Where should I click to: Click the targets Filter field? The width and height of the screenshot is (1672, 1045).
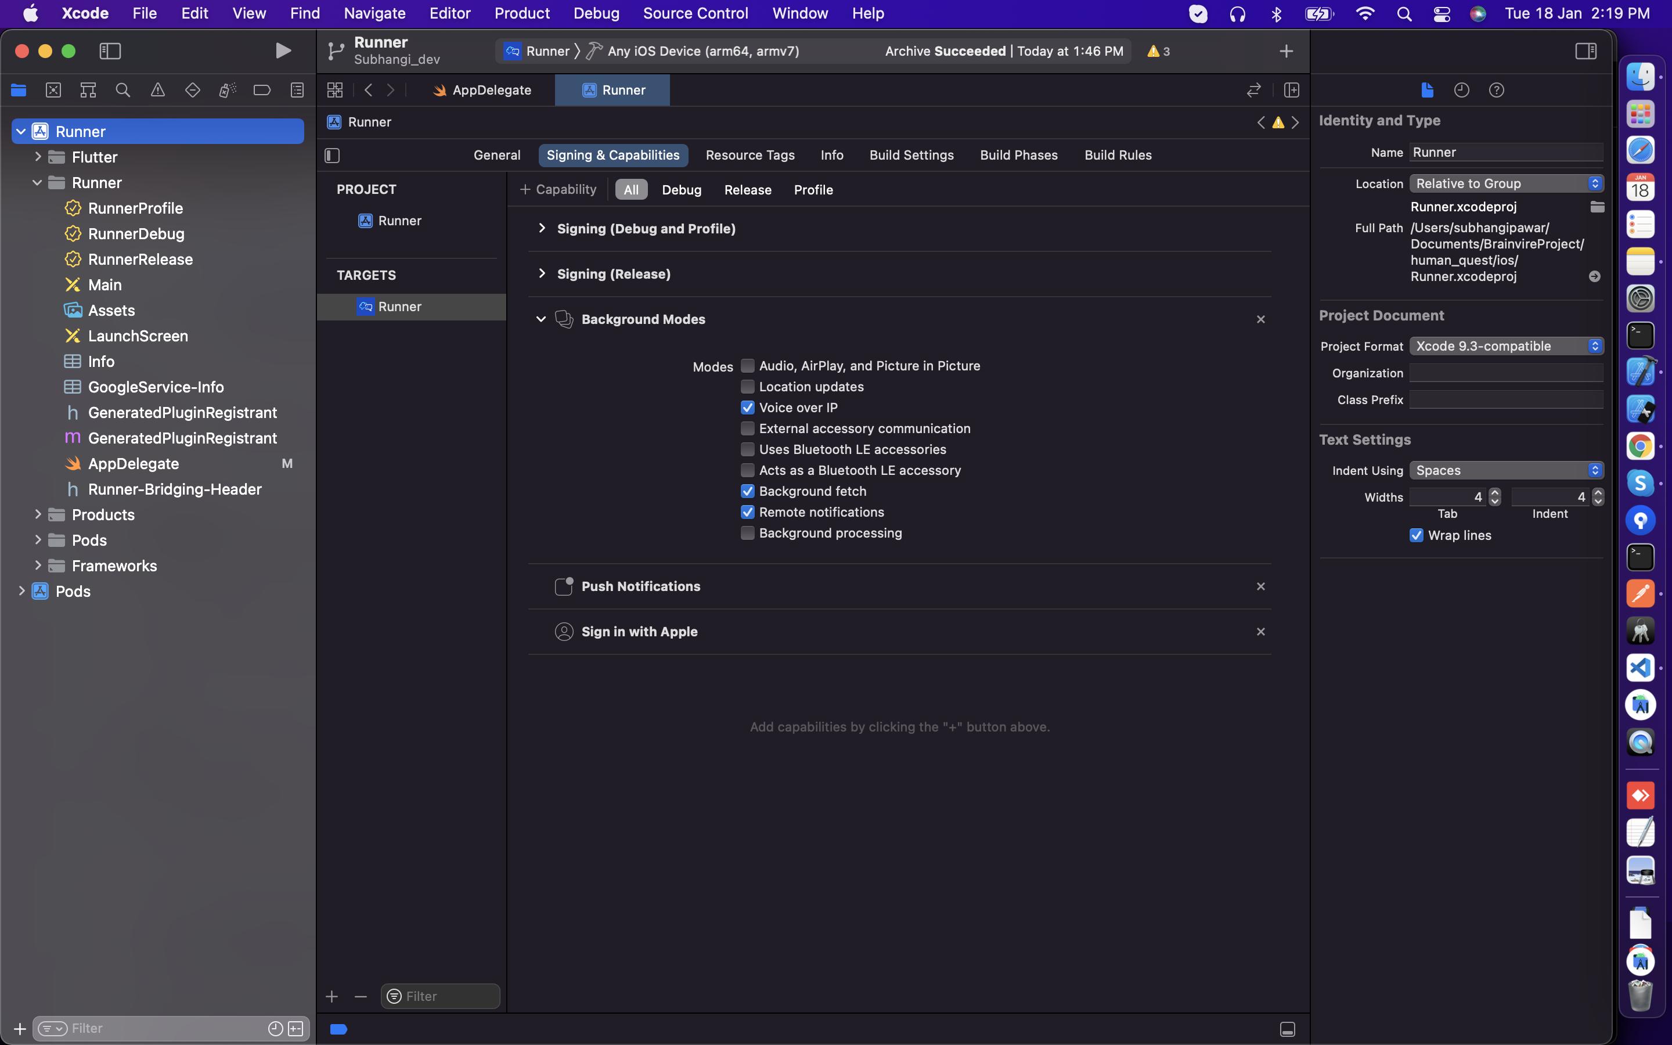[x=440, y=996]
